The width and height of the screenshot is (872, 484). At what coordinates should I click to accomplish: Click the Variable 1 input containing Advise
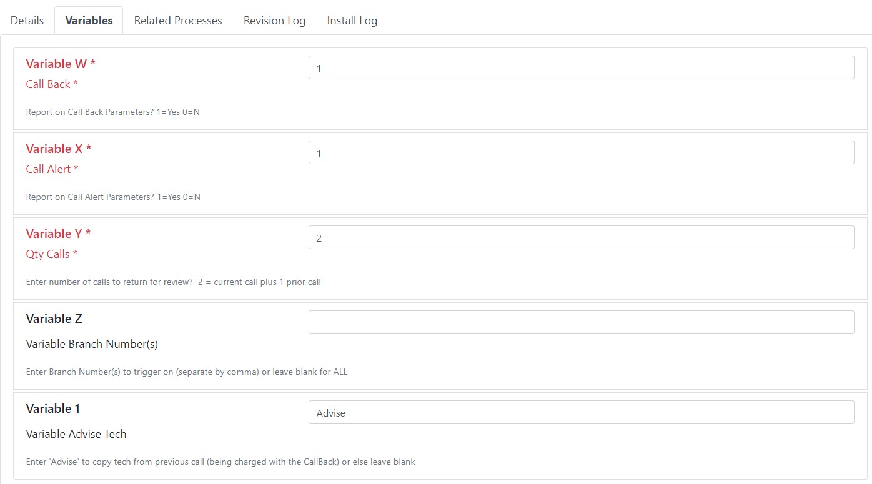(581, 412)
